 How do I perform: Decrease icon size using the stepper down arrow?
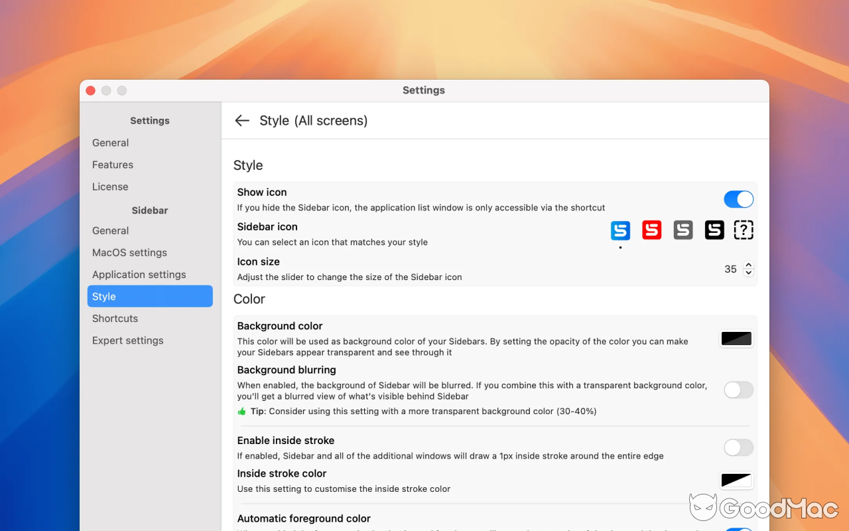748,272
